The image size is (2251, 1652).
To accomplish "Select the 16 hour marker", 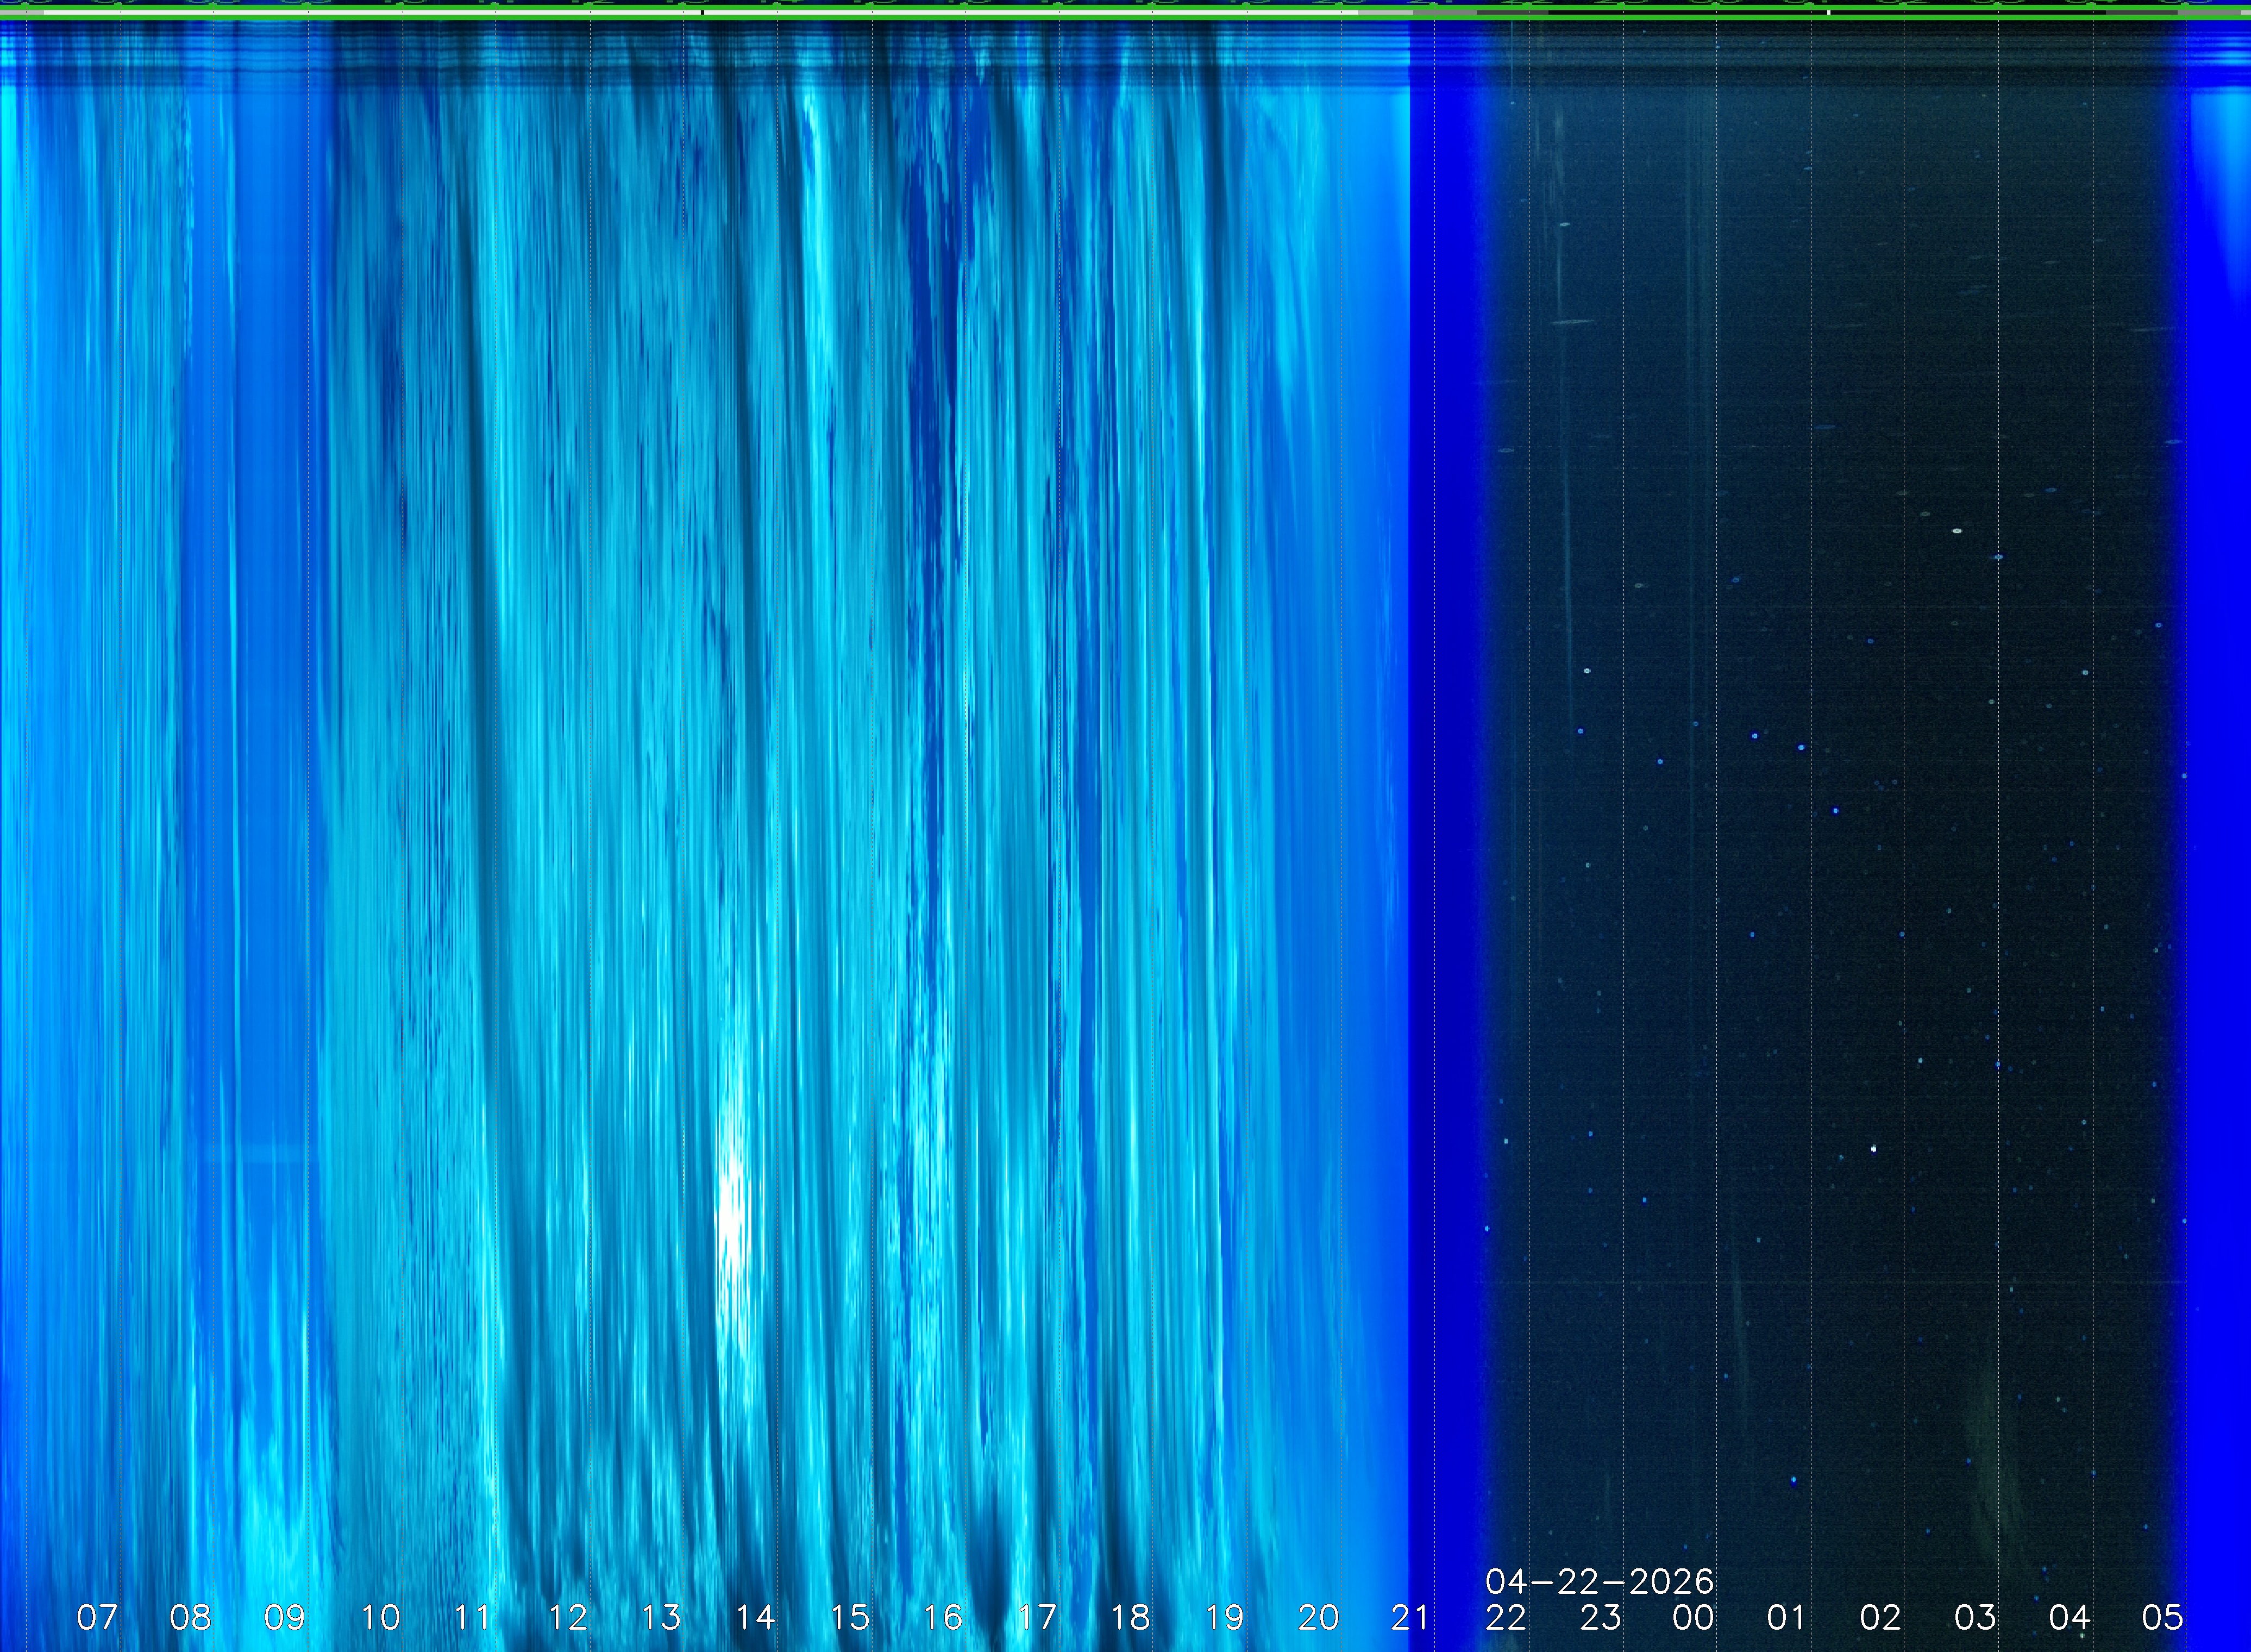I will point(942,1617).
